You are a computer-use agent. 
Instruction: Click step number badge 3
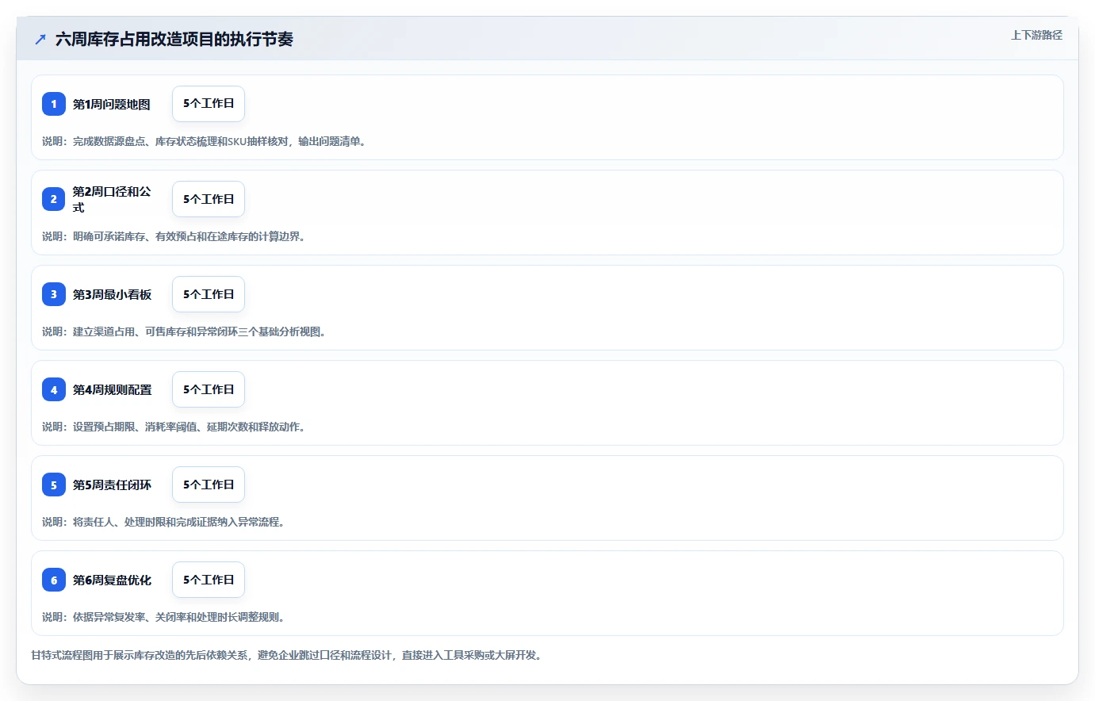click(x=54, y=294)
